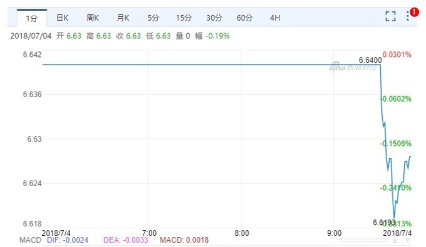Open the 60分 interval chart
426x247 pixels.
point(244,18)
